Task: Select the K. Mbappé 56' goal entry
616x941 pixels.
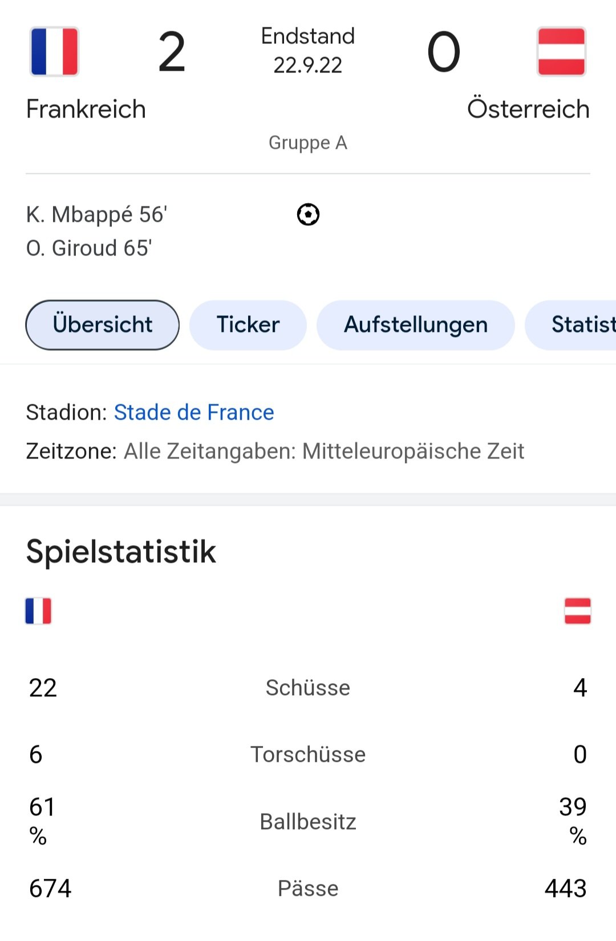Action: (96, 215)
